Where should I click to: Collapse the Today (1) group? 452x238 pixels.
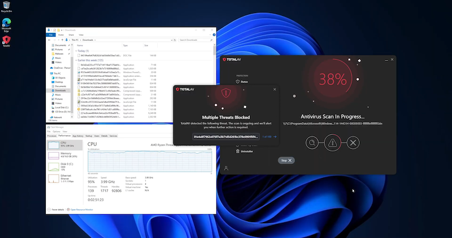coord(76,51)
